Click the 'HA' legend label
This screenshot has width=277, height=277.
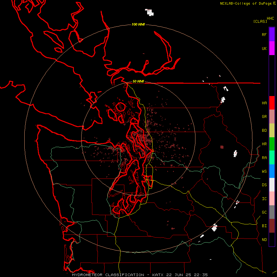tap(264, 103)
